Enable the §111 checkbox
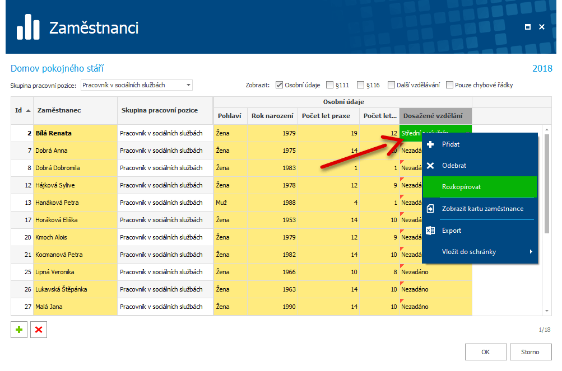The image size is (562, 371). pos(329,85)
